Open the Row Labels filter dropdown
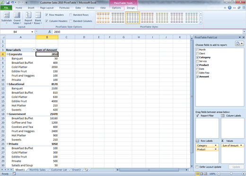246x176 pixels. point(34,50)
